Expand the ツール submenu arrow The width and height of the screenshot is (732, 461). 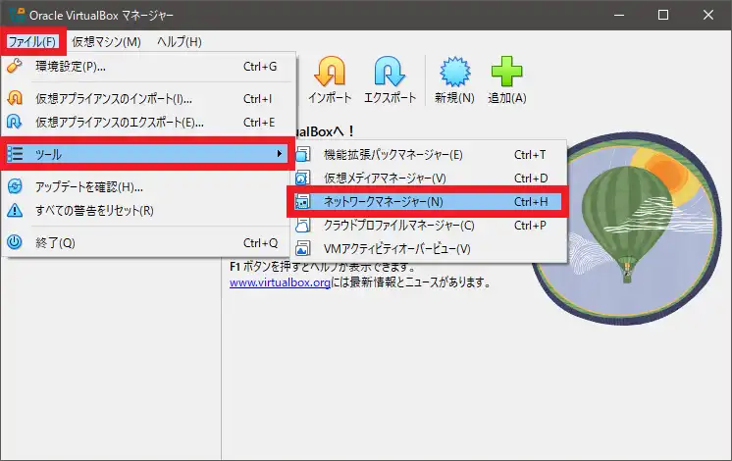point(280,154)
